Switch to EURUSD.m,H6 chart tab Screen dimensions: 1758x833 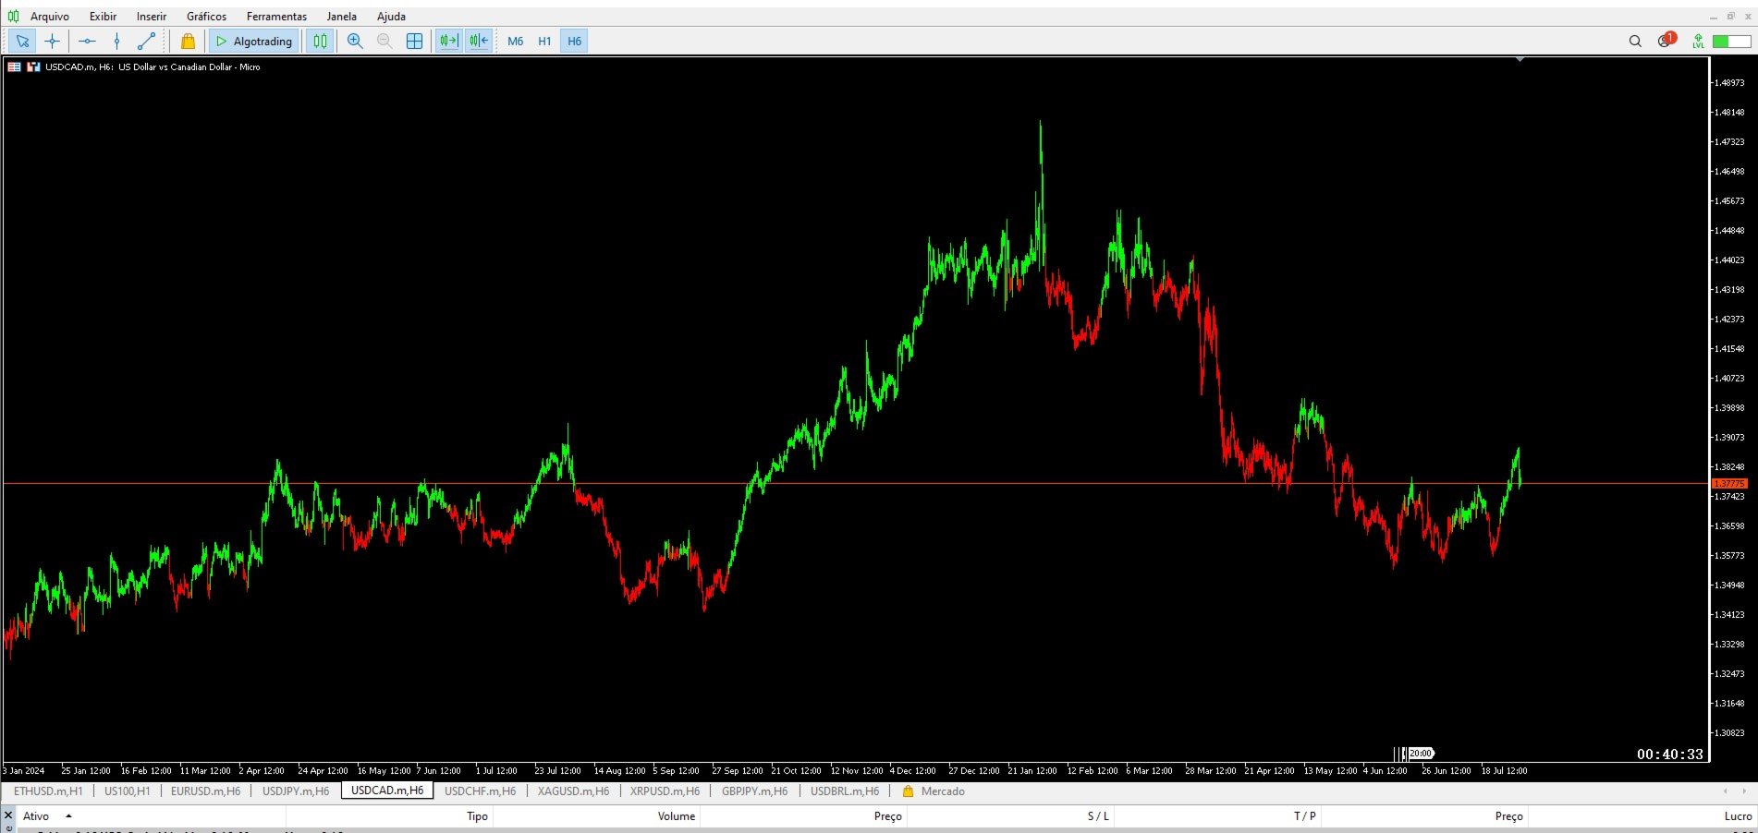[x=205, y=791]
